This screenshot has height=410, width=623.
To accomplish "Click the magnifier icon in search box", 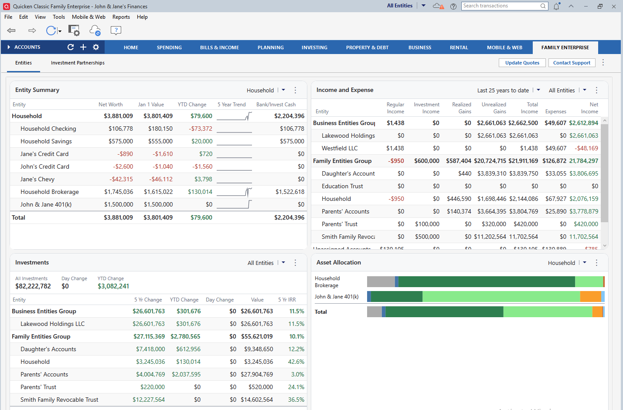I will 543,6.
